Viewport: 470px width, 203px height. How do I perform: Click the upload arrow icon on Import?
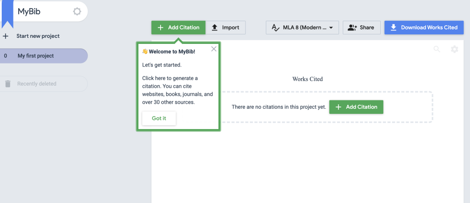pyautogui.click(x=214, y=27)
